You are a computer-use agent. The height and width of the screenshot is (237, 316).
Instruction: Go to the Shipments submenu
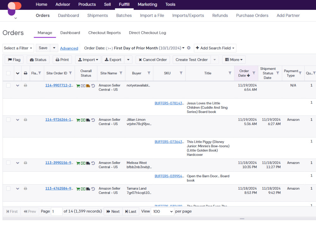click(x=98, y=15)
